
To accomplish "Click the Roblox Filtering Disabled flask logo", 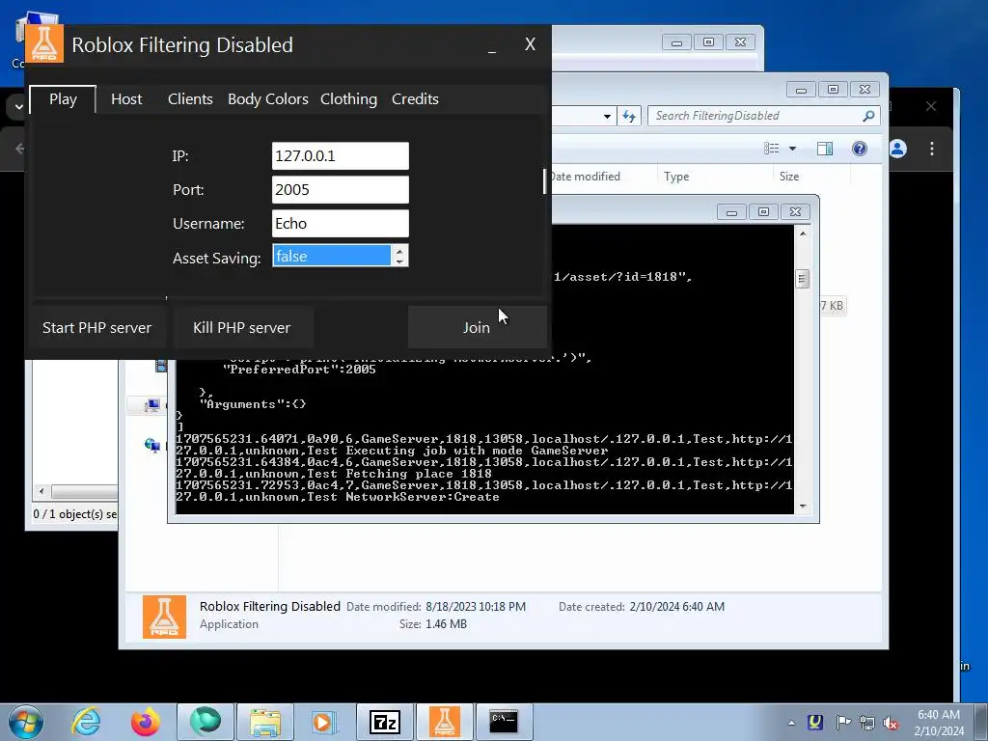I will pyautogui.click(x=44, y=44).
